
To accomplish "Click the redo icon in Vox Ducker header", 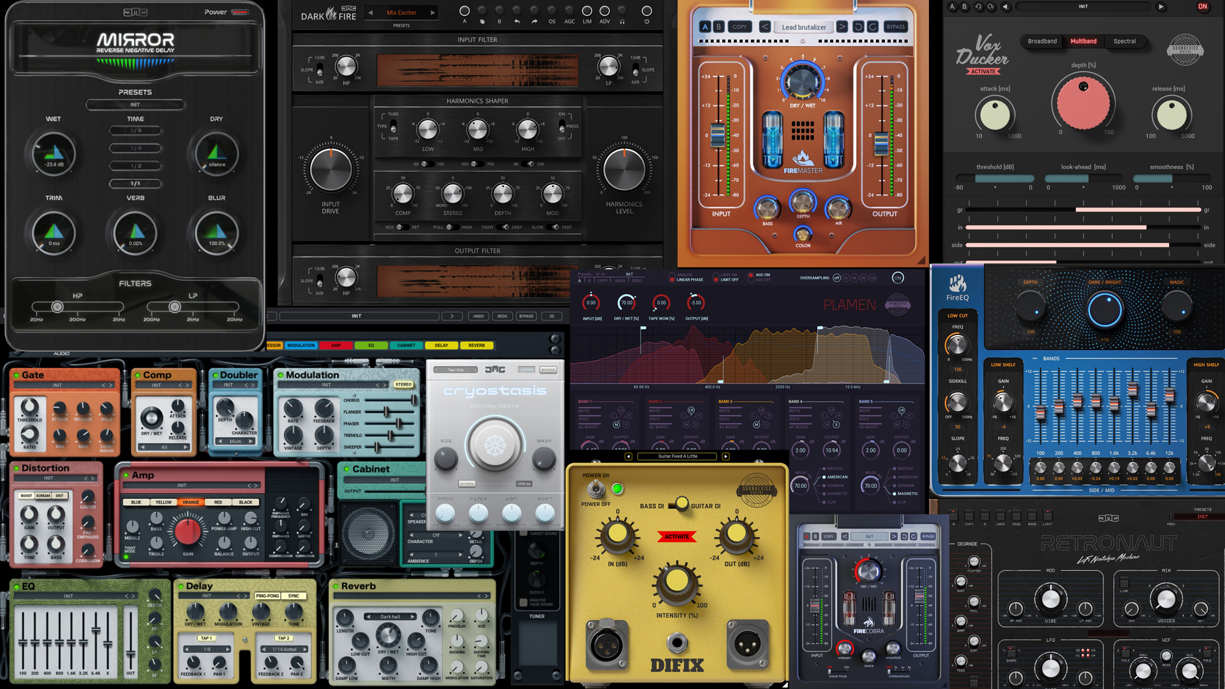I will pyautogui.click(x=991, y=6).
